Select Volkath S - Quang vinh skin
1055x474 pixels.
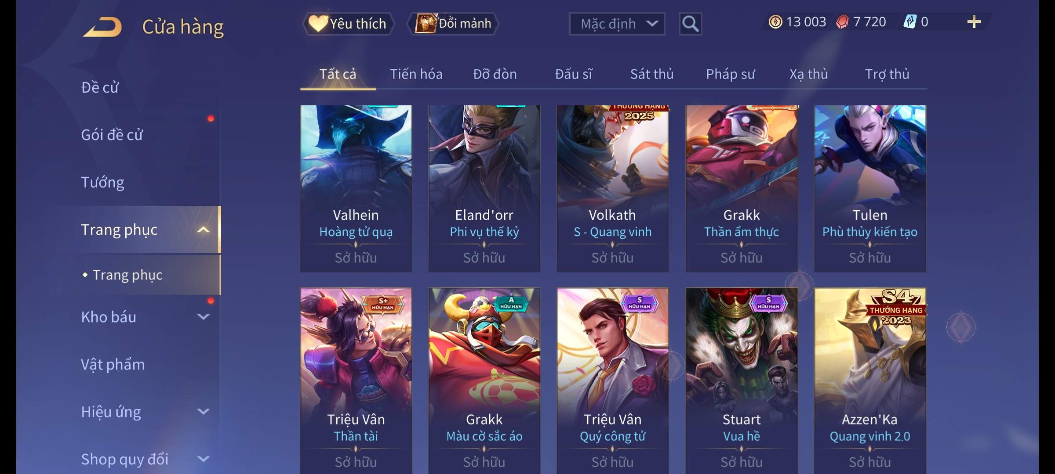click(613, 189)
